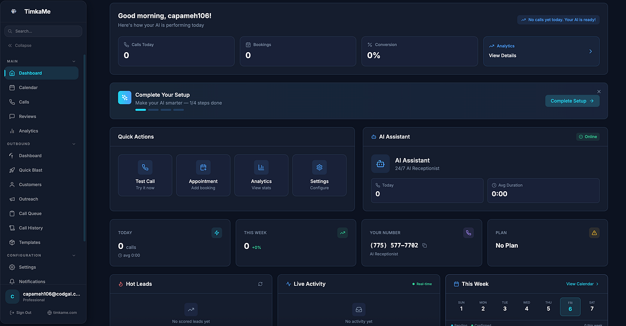Select Wednesday 4 in This Week calendar
626x326 pixels.
527,306
